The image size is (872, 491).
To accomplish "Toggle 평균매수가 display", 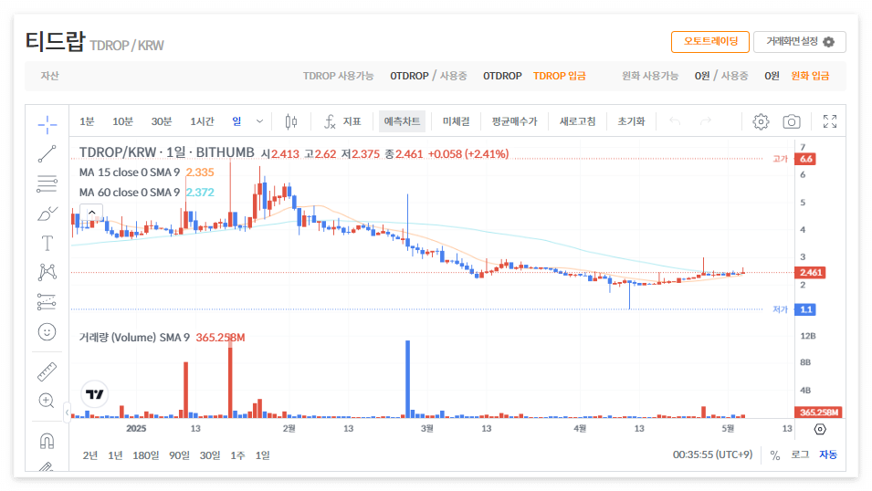I will pos(514,121).
